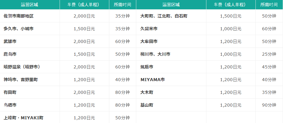
Task: Select the 1,000日元 fare for 久留米市
Action: tap(230, 29)
